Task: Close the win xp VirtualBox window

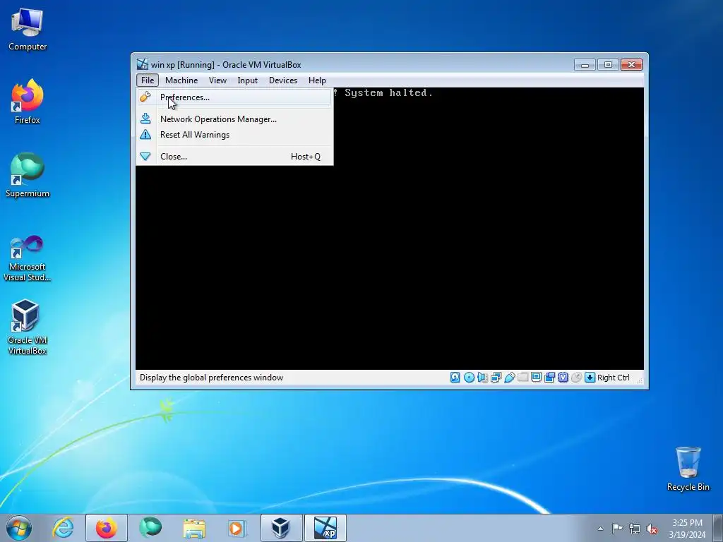Action: click(632, 64)
